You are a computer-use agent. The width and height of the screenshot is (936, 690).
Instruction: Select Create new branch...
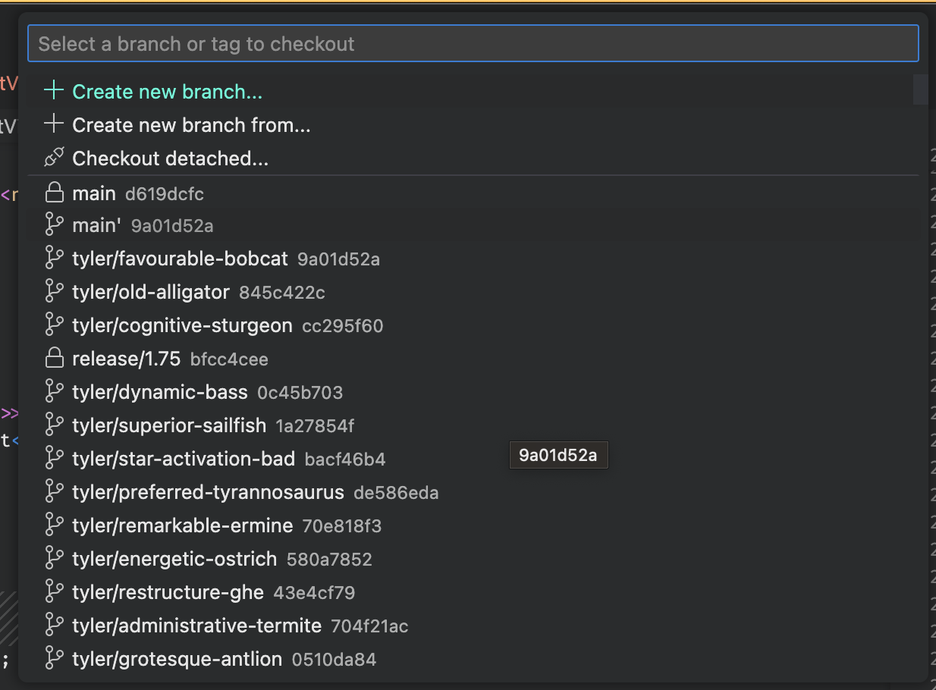167,91
